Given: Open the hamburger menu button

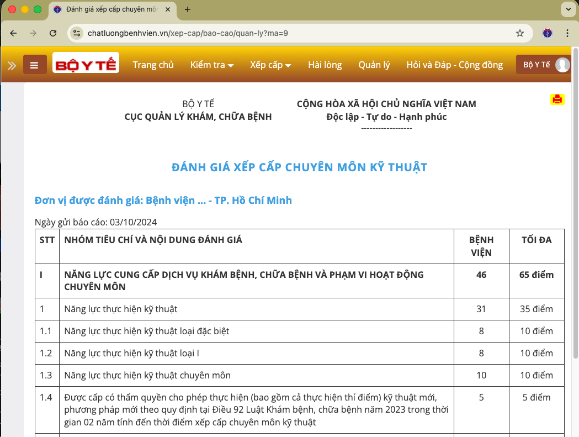Looking at the screenshot, I should [x=34, y=65].
